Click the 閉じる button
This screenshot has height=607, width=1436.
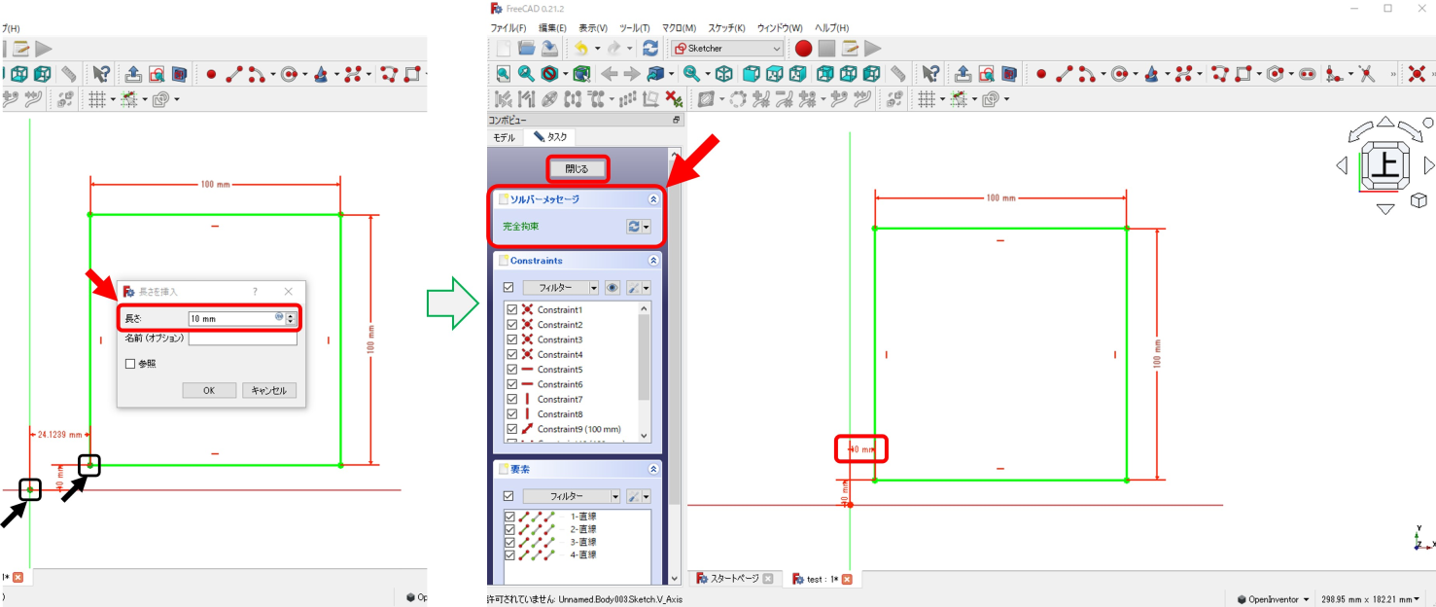(577, 168)
